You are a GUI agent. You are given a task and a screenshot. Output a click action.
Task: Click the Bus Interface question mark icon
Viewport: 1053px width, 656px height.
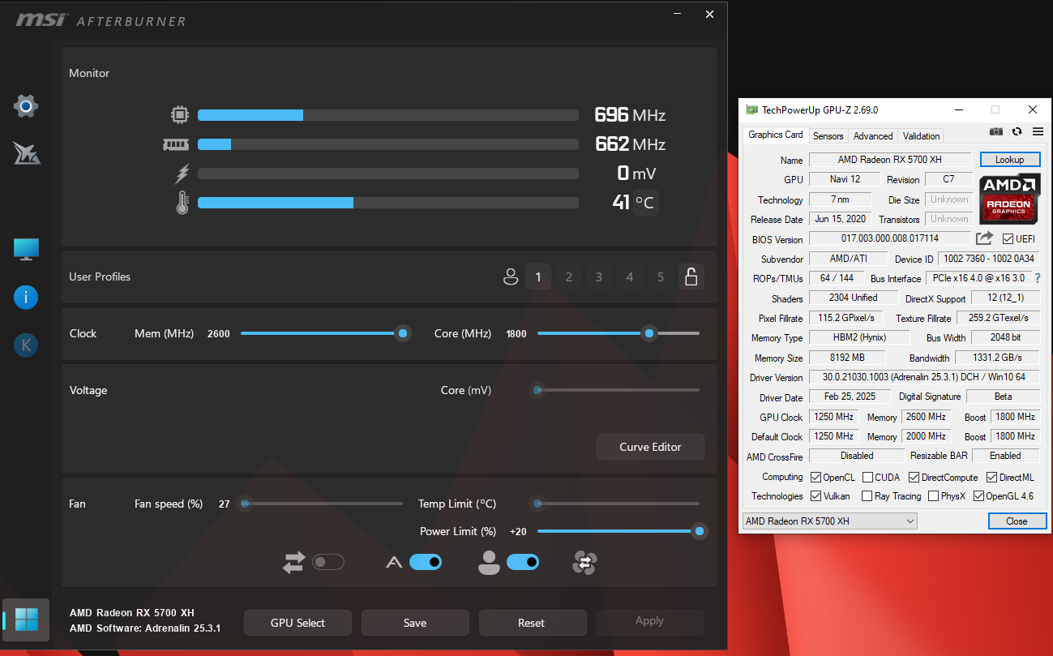(x=1037, y=278)
